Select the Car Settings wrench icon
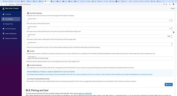 click(4, 19)
